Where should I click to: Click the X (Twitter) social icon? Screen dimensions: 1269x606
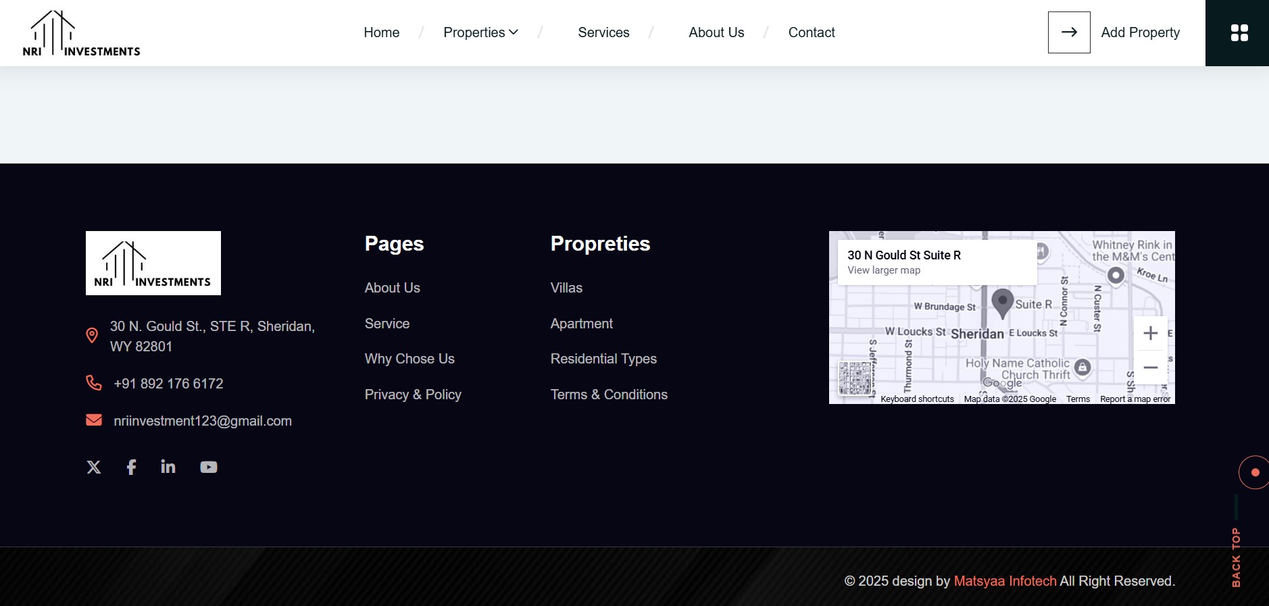tap(94, 467)
